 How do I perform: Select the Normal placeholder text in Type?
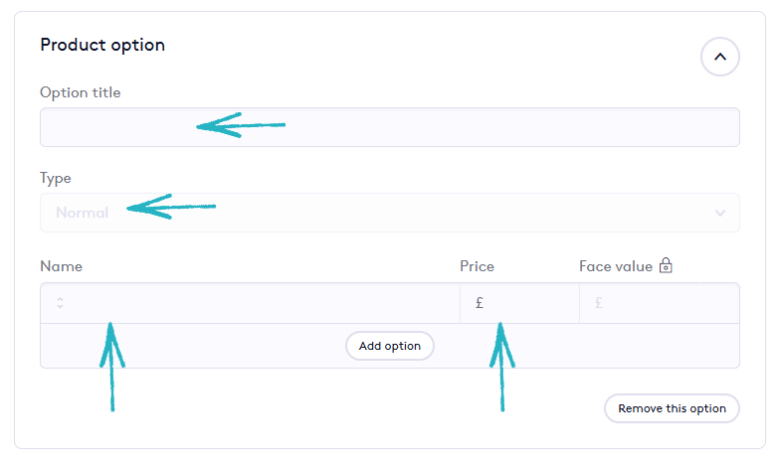pyautogui.click(x=83, y=213)
